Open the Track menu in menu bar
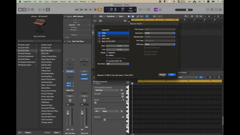Viewport: 240px width, 135px height. click(x=46, y=1)
